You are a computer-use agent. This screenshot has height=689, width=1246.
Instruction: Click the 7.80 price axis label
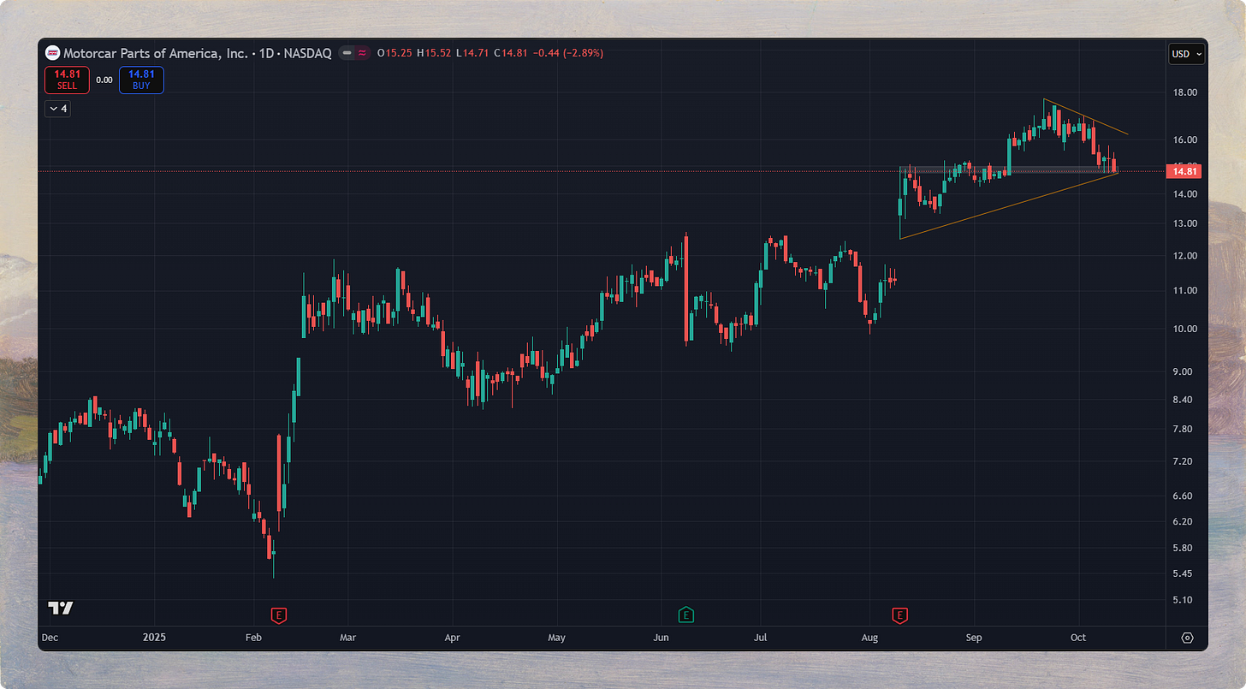1184,430
